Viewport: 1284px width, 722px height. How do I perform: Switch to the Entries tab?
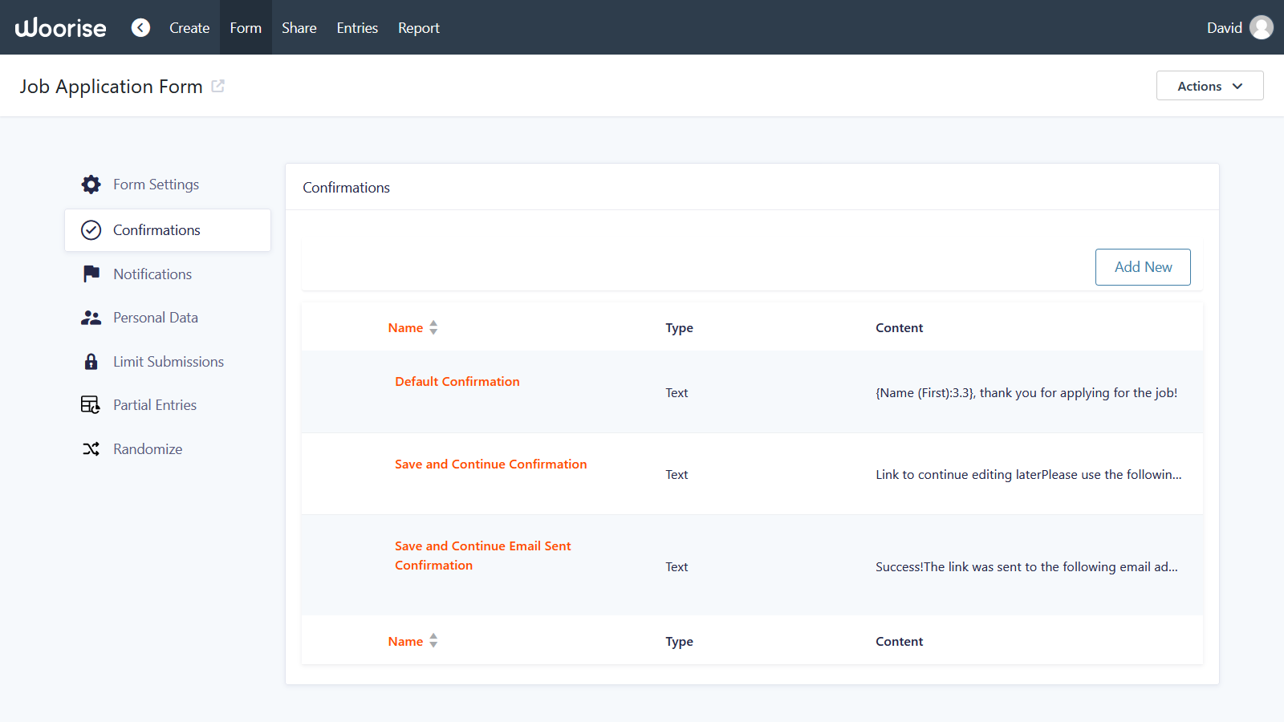tap(356, 27)
